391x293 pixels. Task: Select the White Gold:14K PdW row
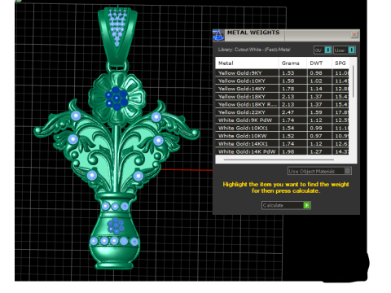[282, 151]
